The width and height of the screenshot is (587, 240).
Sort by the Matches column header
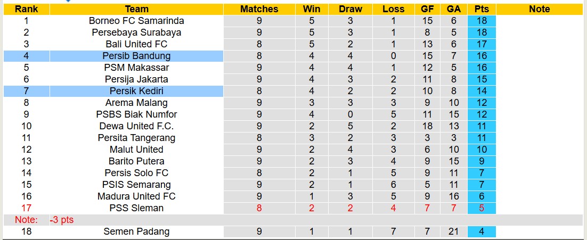(259, 9)
